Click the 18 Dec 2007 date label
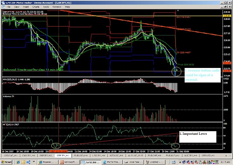 (8, 152)
